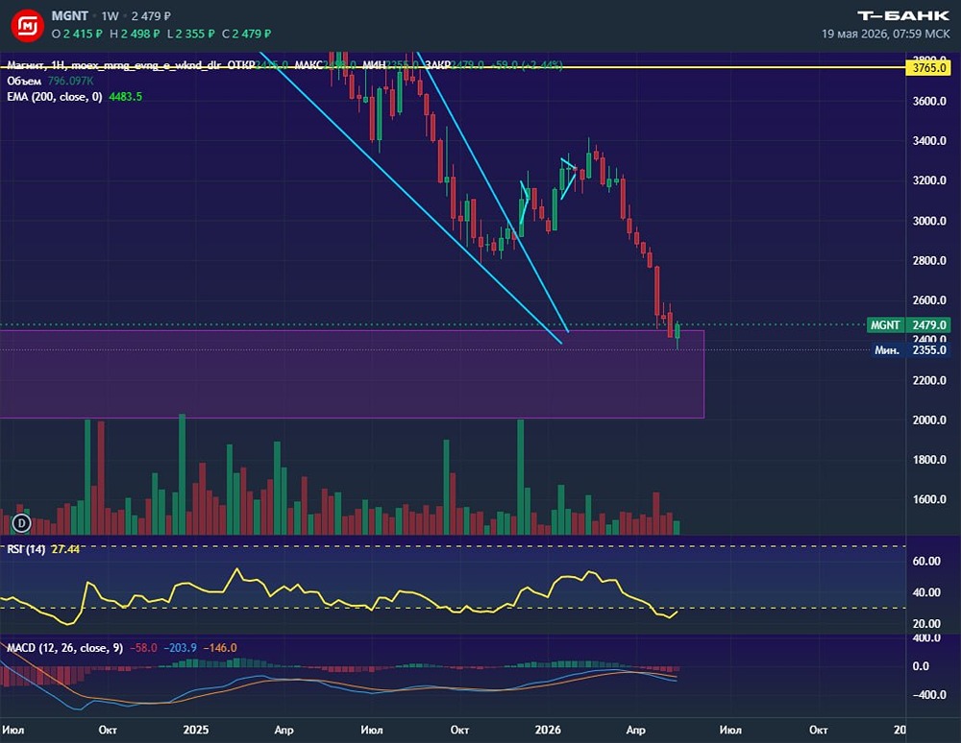The image size is (961, 743).
Task: Click the low value L 2 355 ₽
Action: 190,34
